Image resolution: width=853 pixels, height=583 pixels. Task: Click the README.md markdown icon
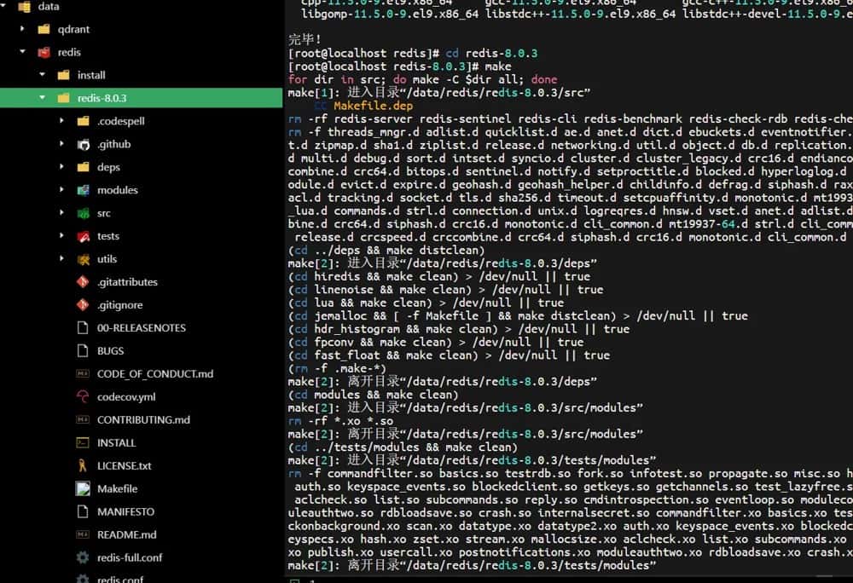83,534
